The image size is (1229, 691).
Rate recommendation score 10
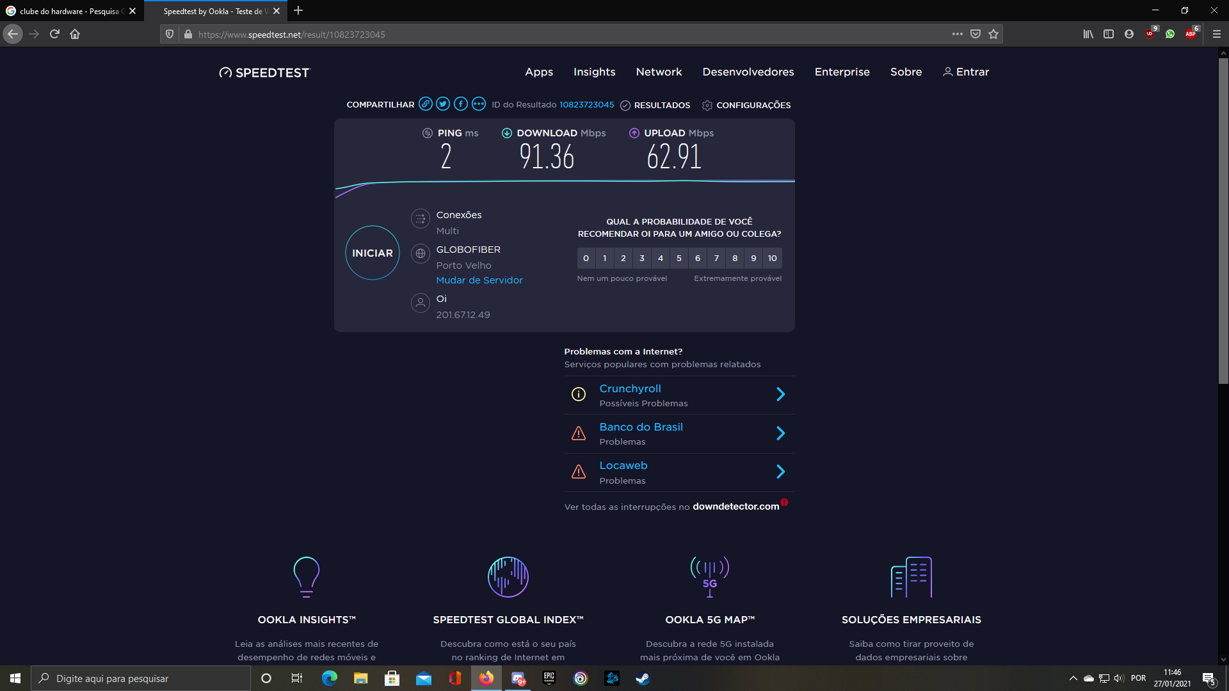pyautogui.click(x=773, y=258)
